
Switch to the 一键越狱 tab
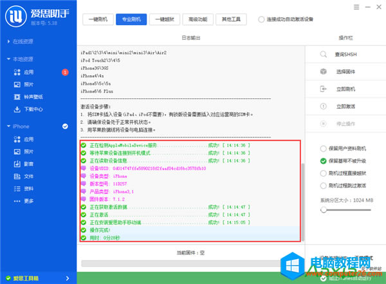165,19
